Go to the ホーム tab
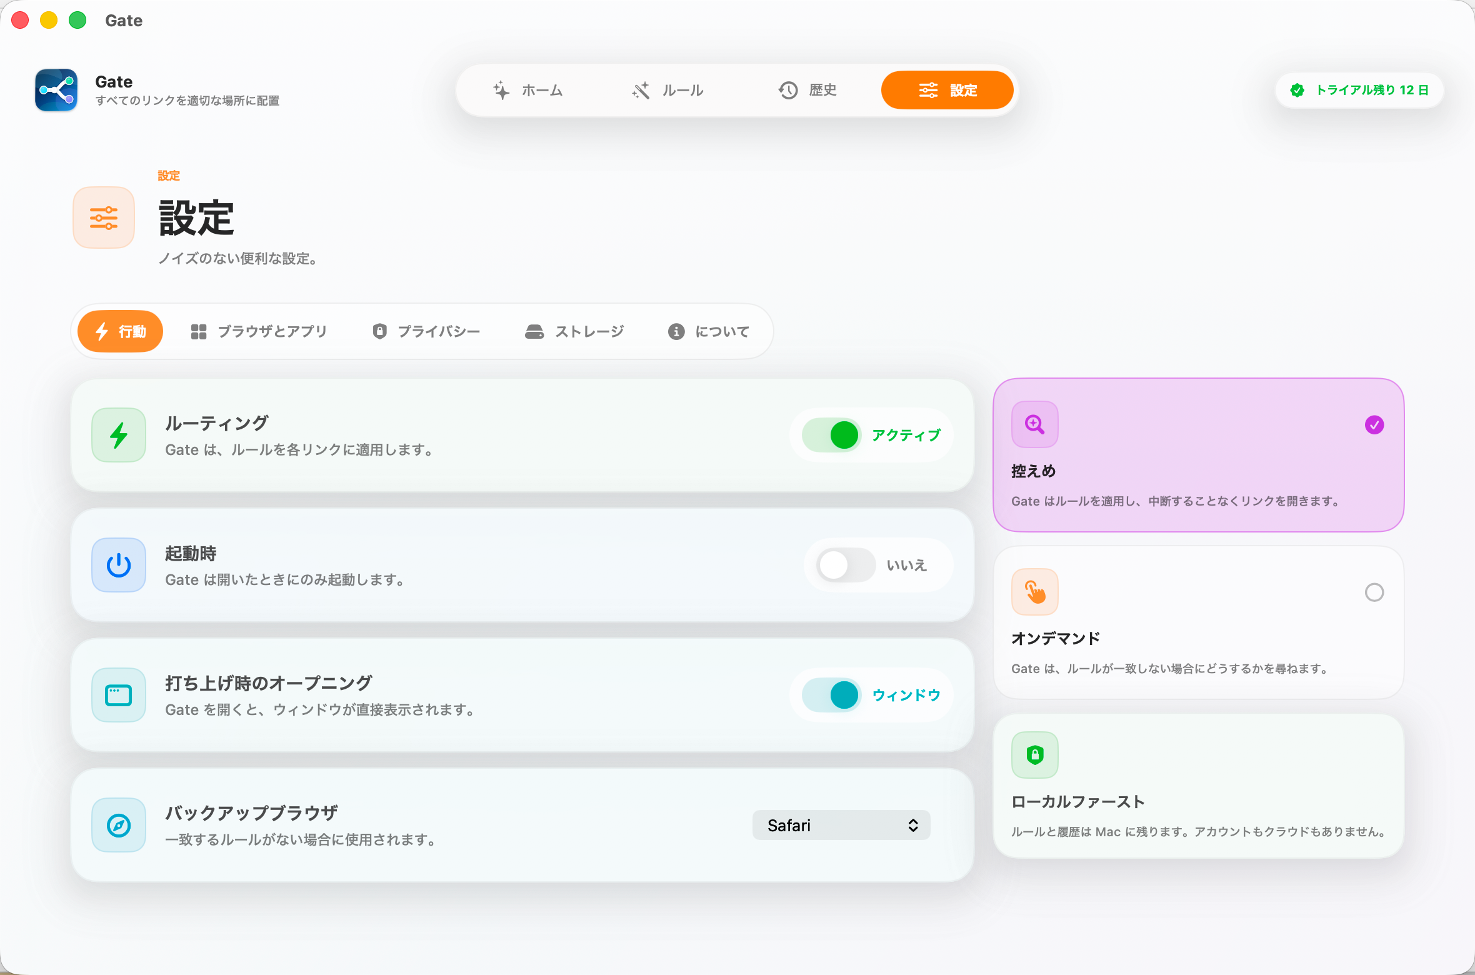 click(528, 91)
